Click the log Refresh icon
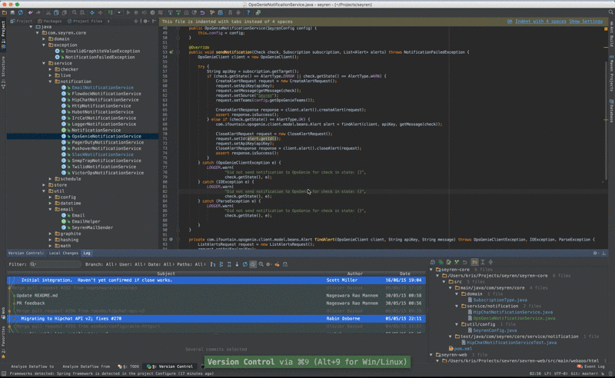The height and width of the screenshot is (378, 615). tap(245, 264)
